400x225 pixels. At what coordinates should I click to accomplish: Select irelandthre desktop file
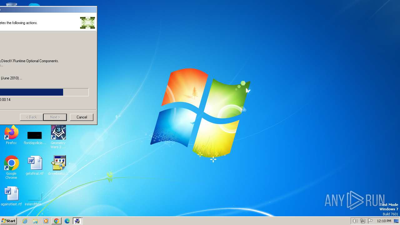coord(35,199)
